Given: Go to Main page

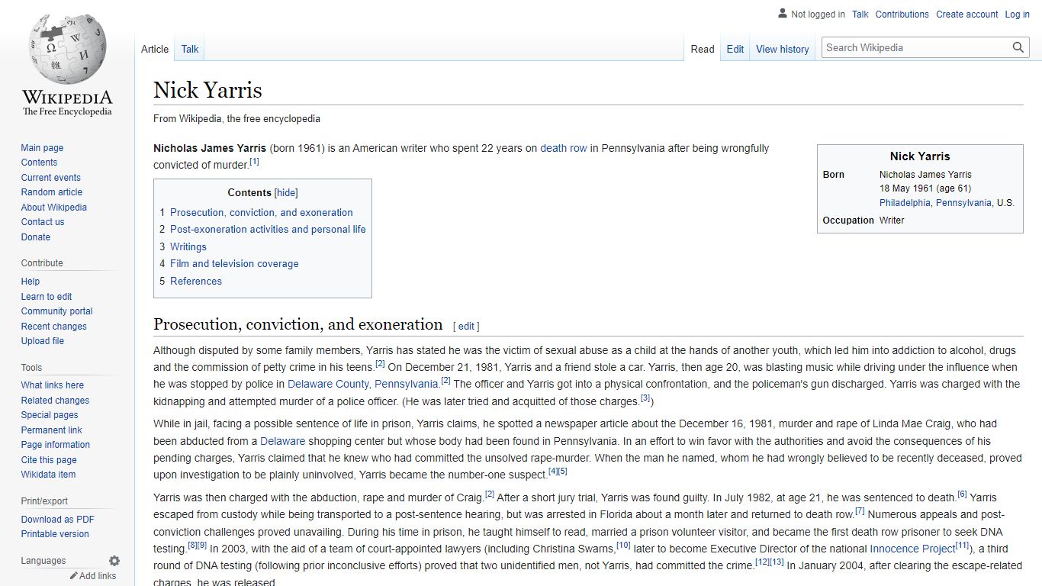Looking at the screenshot, I should 42,148.
